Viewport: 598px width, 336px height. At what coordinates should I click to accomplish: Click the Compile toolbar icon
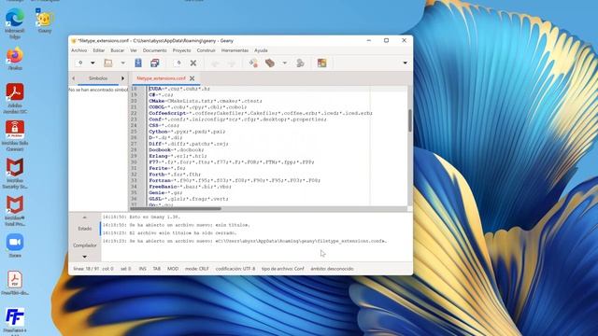pos(253,63)
